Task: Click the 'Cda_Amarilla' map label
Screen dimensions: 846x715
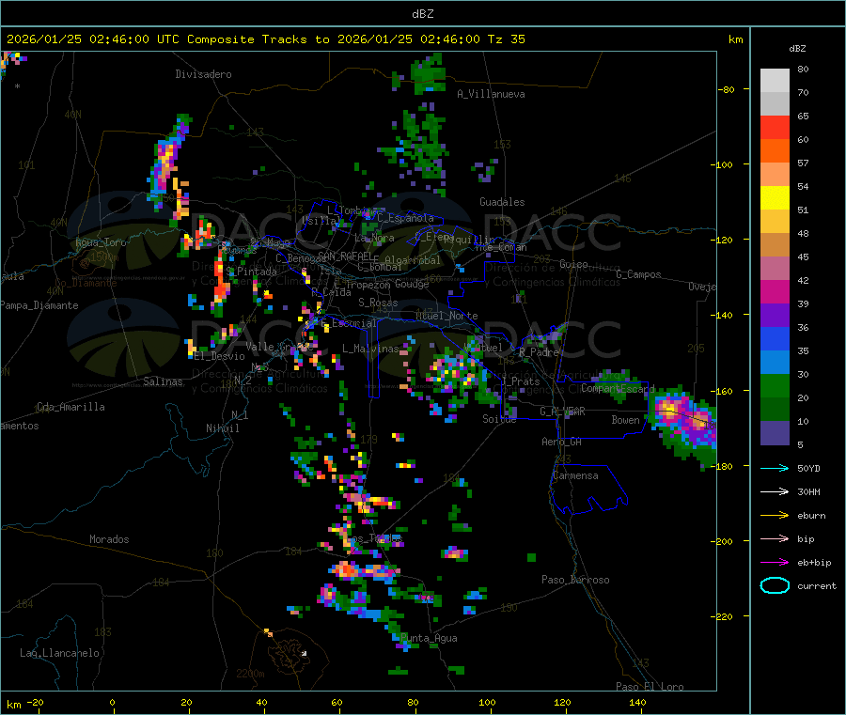Action: point(70,407)
